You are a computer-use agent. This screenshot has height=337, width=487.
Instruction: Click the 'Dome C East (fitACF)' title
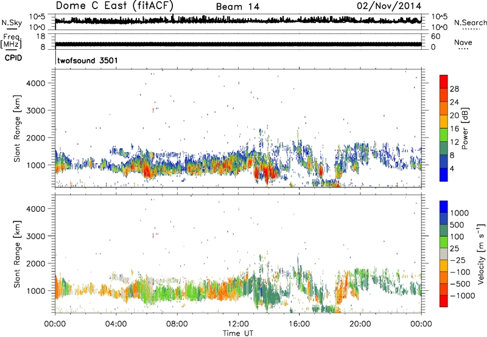pos(114,6)
